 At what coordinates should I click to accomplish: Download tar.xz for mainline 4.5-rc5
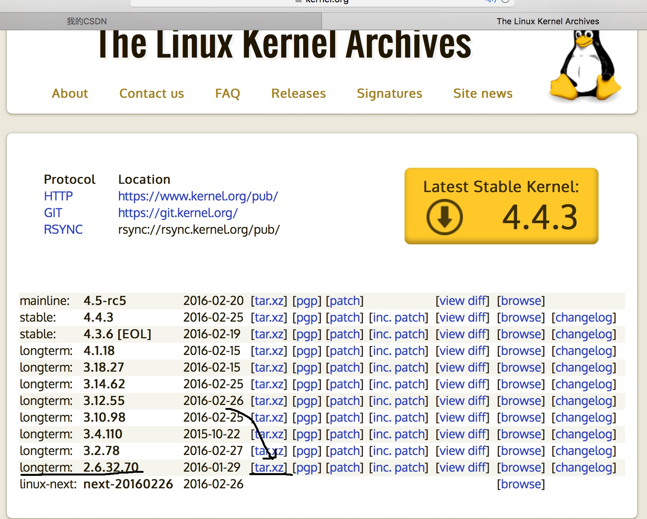269,301
